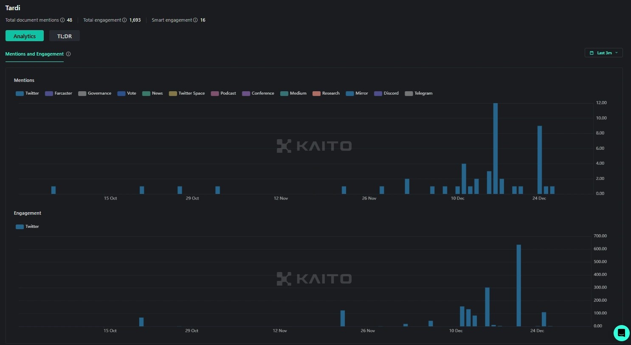The width and height of the screenshot is (631, 345).
Task: Toggle the Twitter series in the Mentions legend
Action: pos(27,93)
